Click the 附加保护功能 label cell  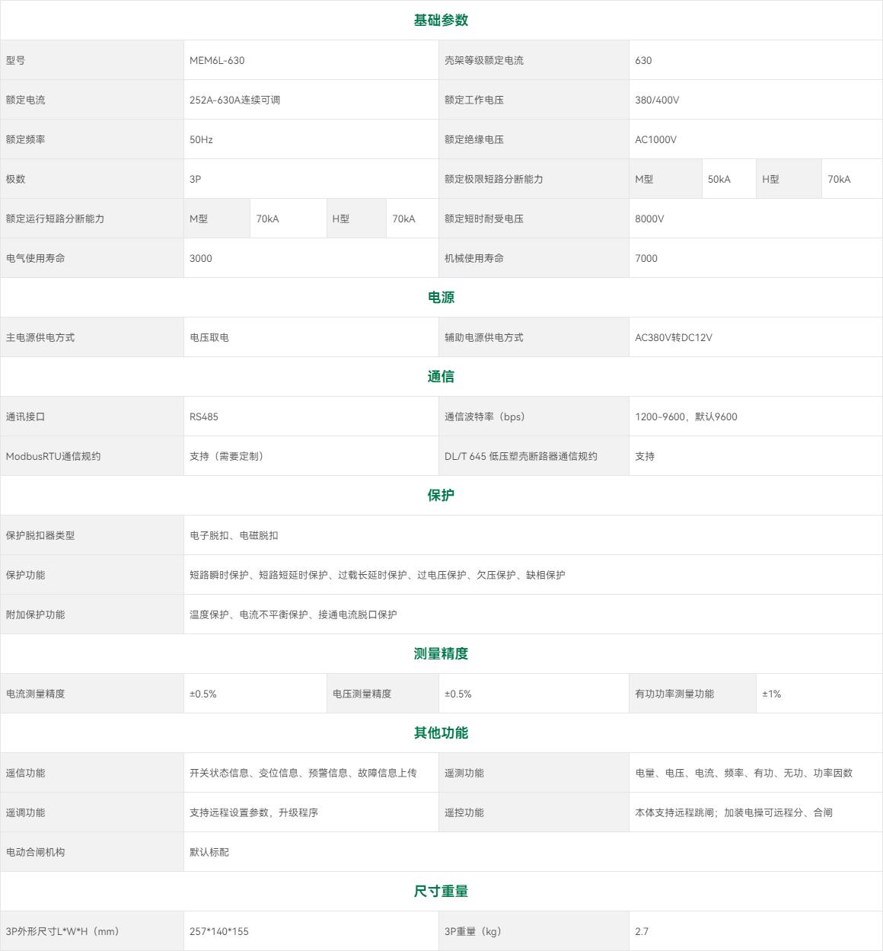35,615
